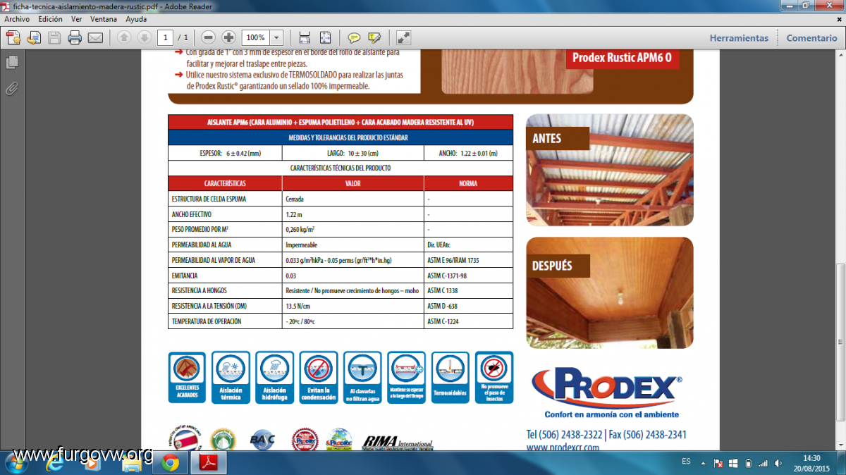Viewport: 846px width, 475px height.
Task: Click the Create PDF online toolbar icon
Action: [13, 38]
